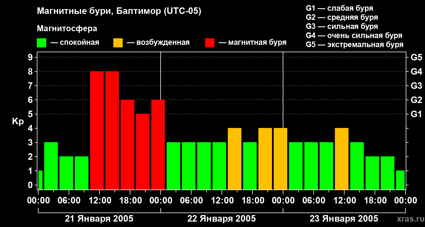
Task: Click the only green Kp 3 bar on 21 January
Action: [51, 166]
